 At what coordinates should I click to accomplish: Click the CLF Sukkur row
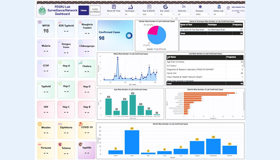tap(205, 66)
